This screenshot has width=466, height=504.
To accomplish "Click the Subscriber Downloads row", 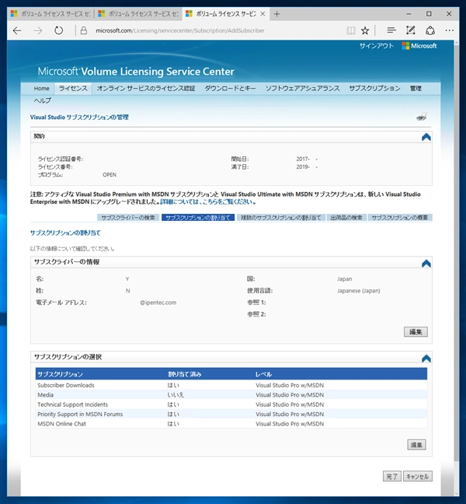I will [x=231, y=385].
